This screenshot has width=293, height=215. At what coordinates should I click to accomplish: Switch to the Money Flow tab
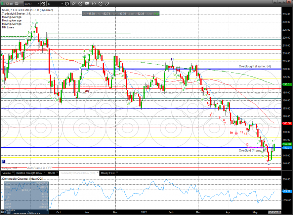pyautogui.click(x=108, y=173)
